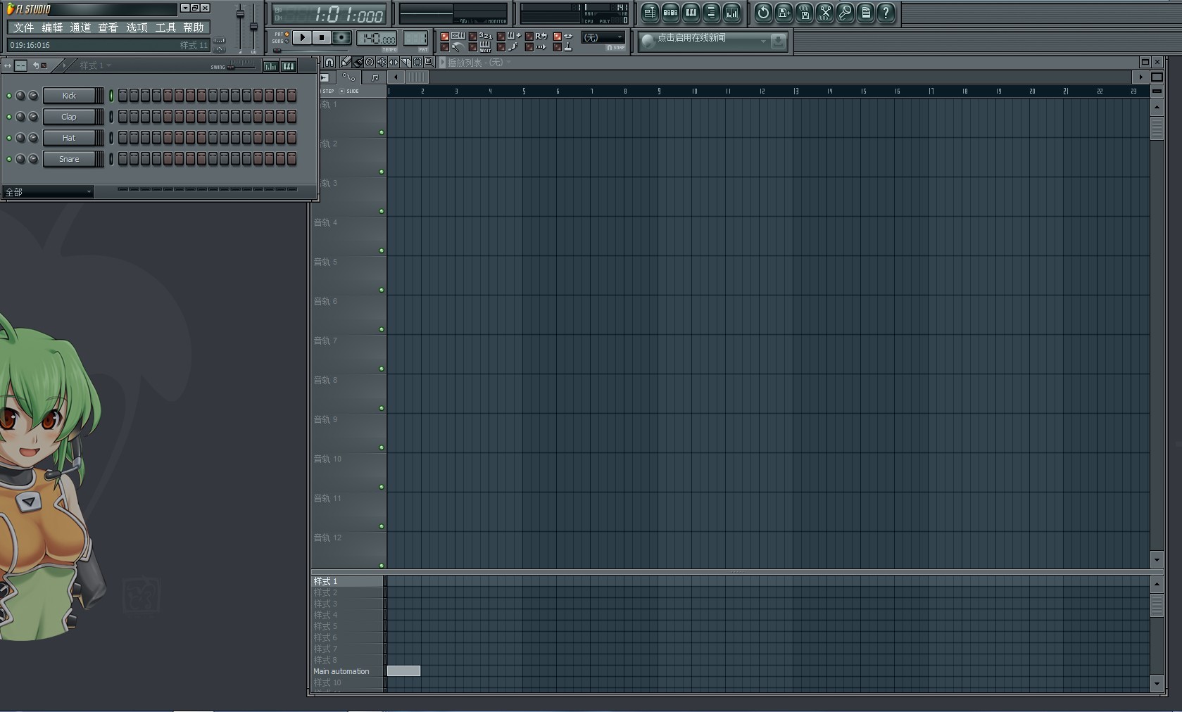Viewport: 1182px width, 712px height.
Task: Select the playlist slip tool
Action: point(394,62)
